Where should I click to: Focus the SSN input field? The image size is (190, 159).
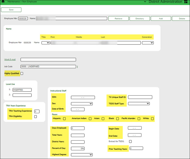tap(83, 98)
